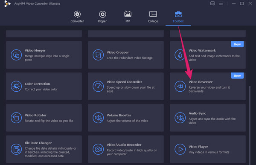Click the Video Rotator title
This screenshot has width=256, height=165.
click(35, 115)
